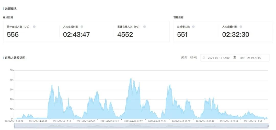Click info icon beside 累计在线人次（PV）
The height and width of the screenshot is (130, 276).
click(144, 27)
